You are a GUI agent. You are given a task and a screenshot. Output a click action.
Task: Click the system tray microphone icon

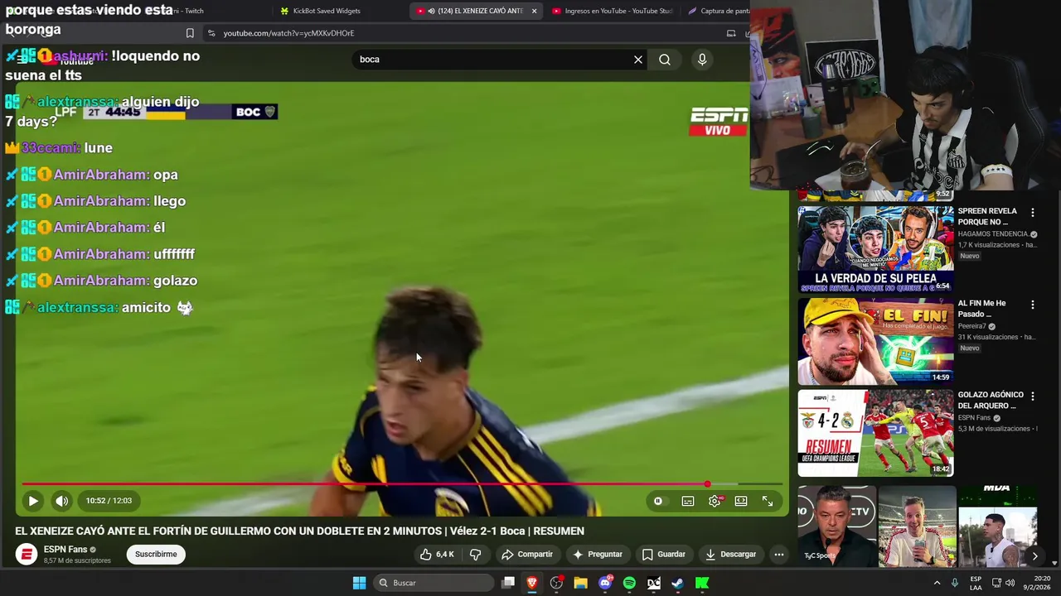tap(955, 583)
